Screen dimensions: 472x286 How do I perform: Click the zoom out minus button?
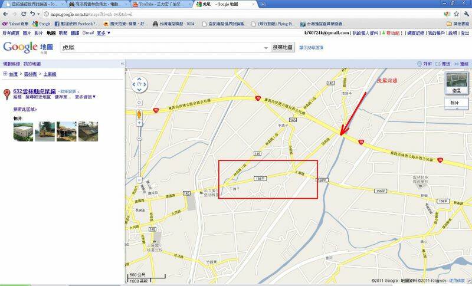tap(139, 180)
